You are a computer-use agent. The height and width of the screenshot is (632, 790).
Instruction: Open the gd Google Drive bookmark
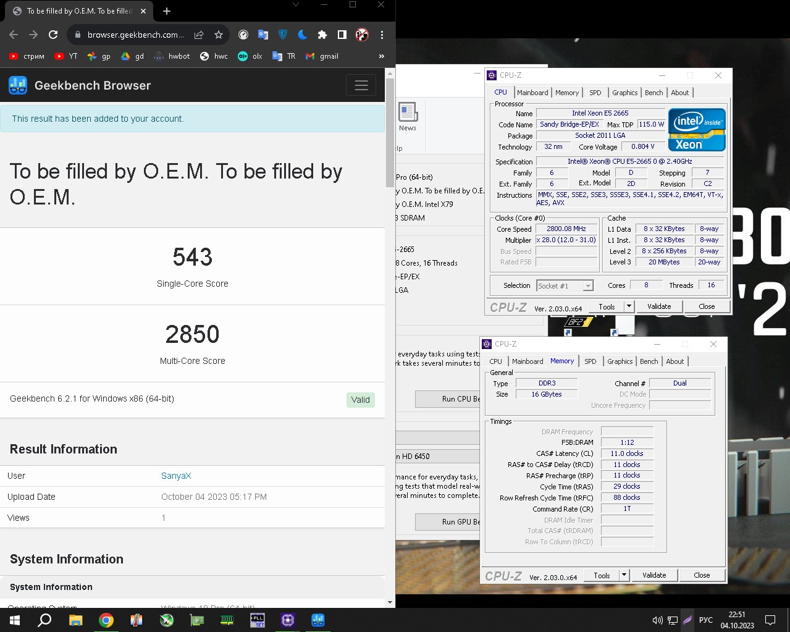133,56
